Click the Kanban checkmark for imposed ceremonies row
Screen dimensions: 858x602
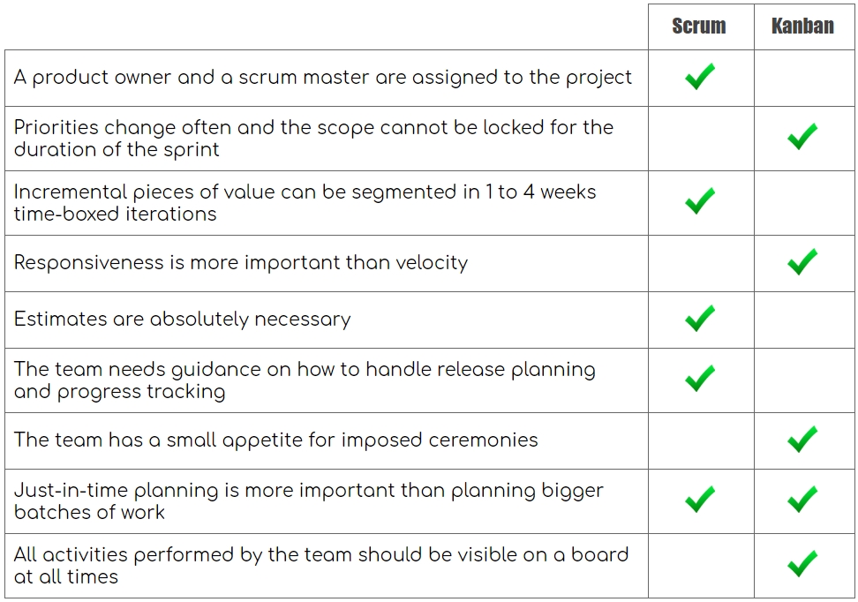point(802,439)
